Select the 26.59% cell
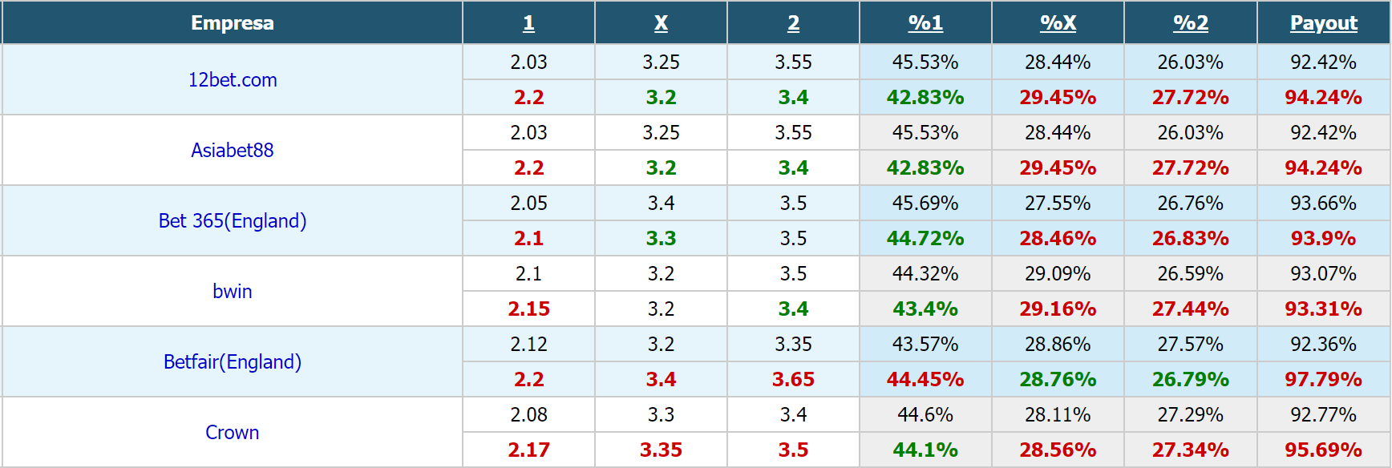This screenshot has height=468, width=1392. coord(1191,274)
